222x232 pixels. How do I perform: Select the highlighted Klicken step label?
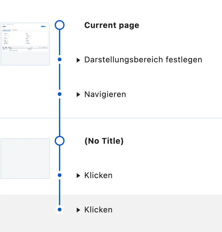click(98, 210)
